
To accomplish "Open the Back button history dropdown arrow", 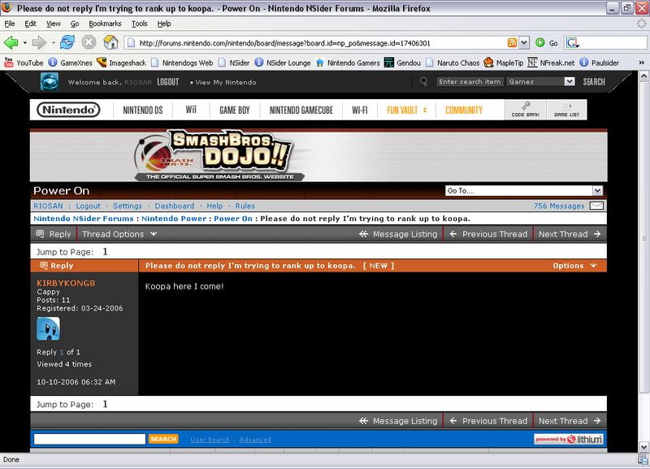I will click(x=25, y=43).
